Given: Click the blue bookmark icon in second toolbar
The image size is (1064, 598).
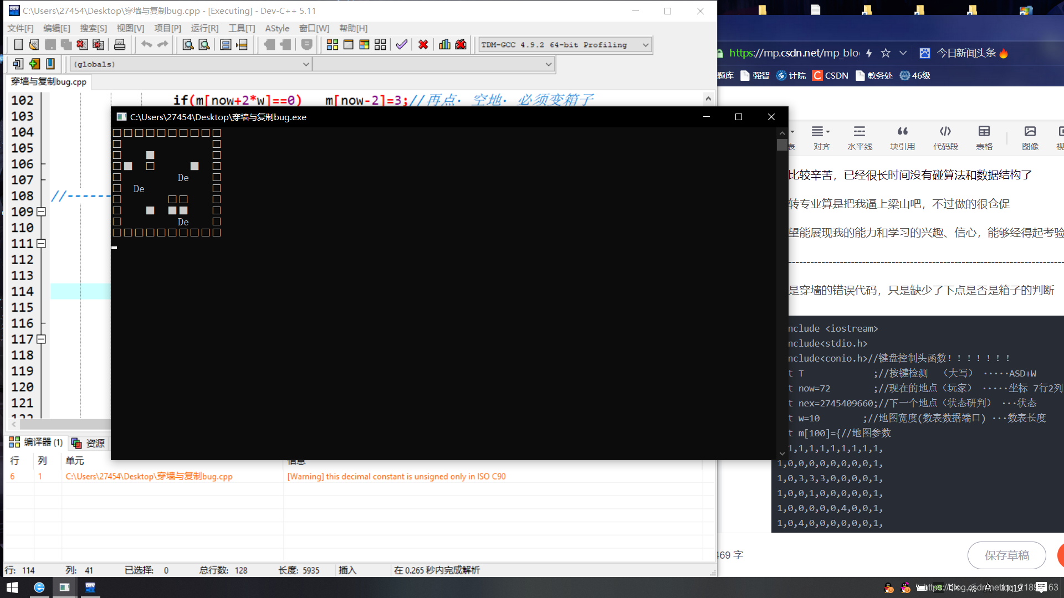Looking at the screenshot, I should (50, 64).
